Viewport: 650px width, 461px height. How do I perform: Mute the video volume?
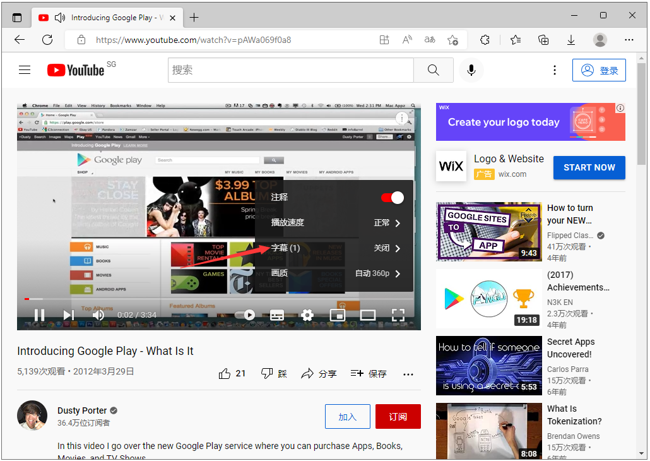tap(98, 315)
